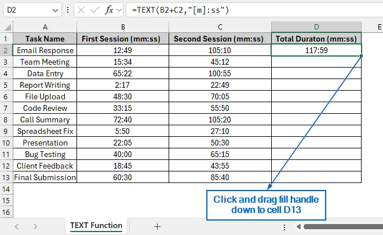Select row 2 header

[6, 50]
